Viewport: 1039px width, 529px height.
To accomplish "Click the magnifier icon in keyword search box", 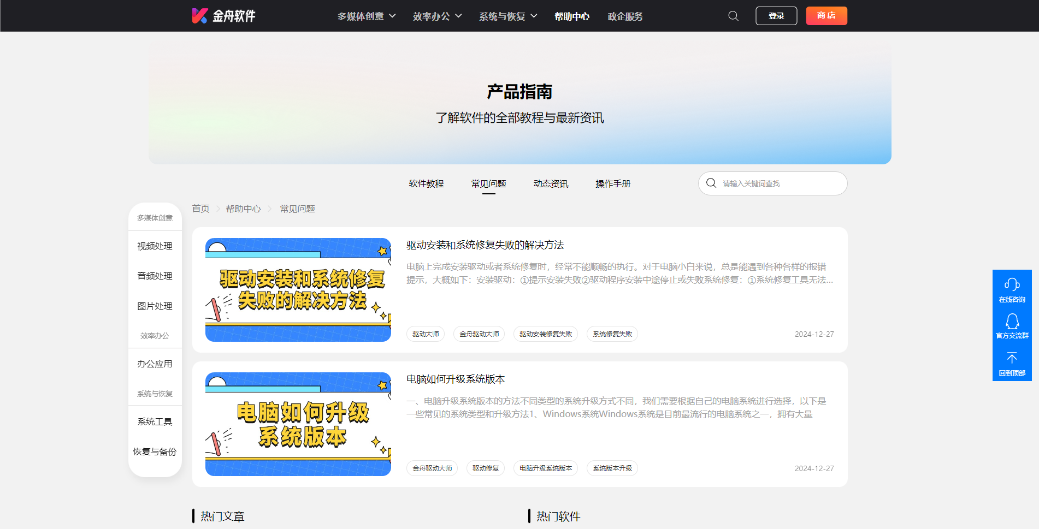I will pos(711,183).
